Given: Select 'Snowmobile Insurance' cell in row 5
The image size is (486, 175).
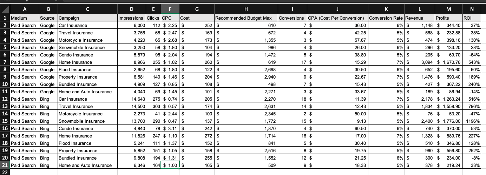Looking at the screenshot, I should 87,47.
